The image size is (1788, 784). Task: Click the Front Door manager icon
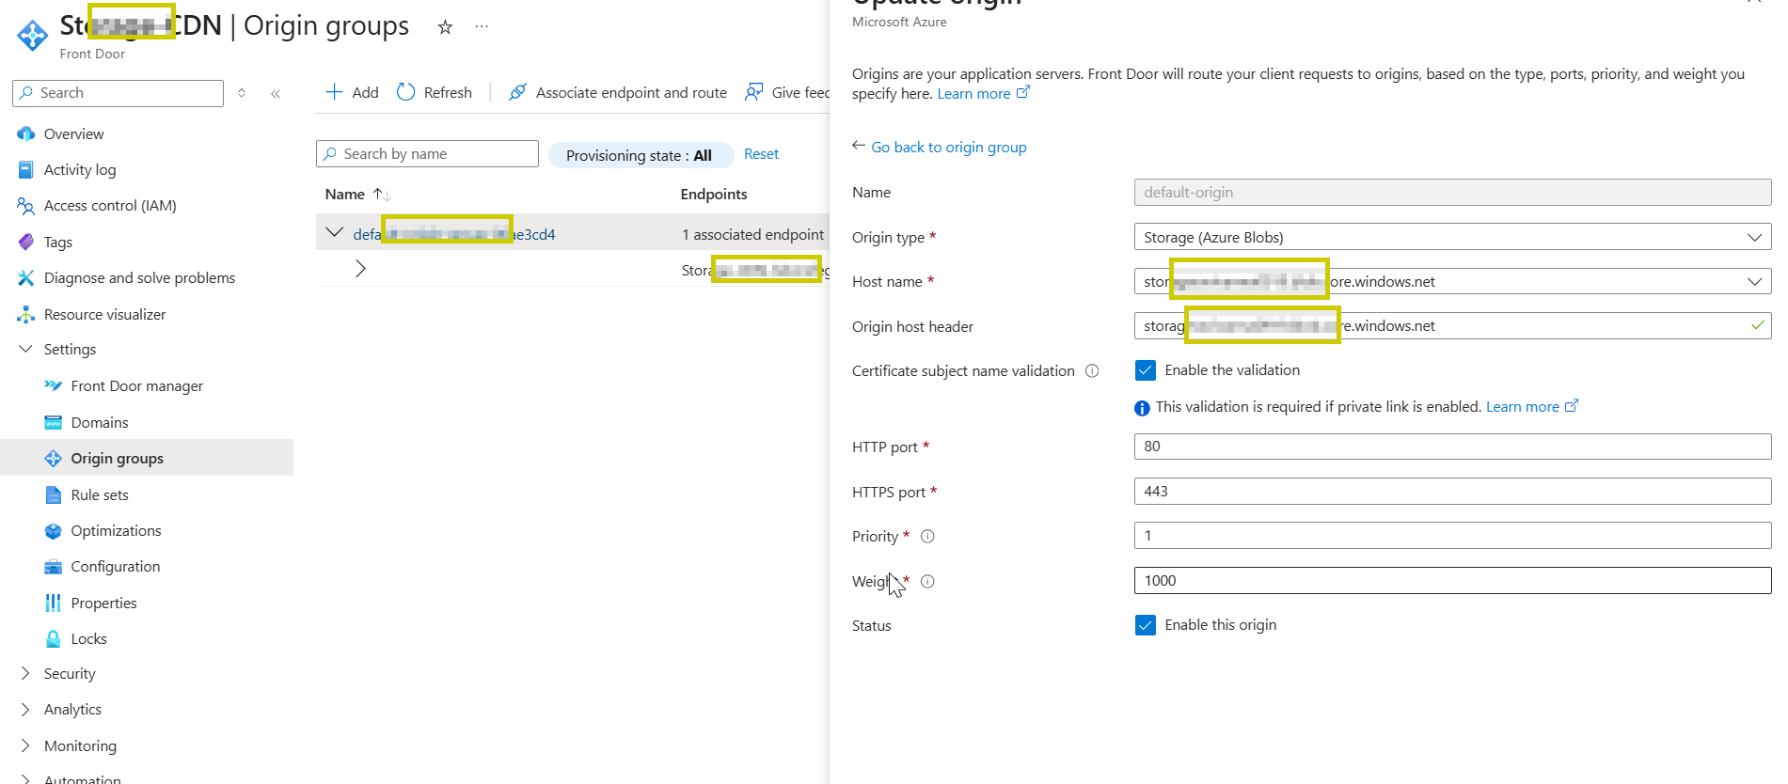(x=54, y=386)
